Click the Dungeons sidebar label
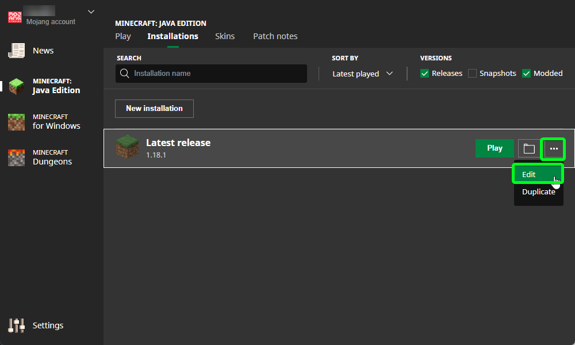 pos(52,162)
